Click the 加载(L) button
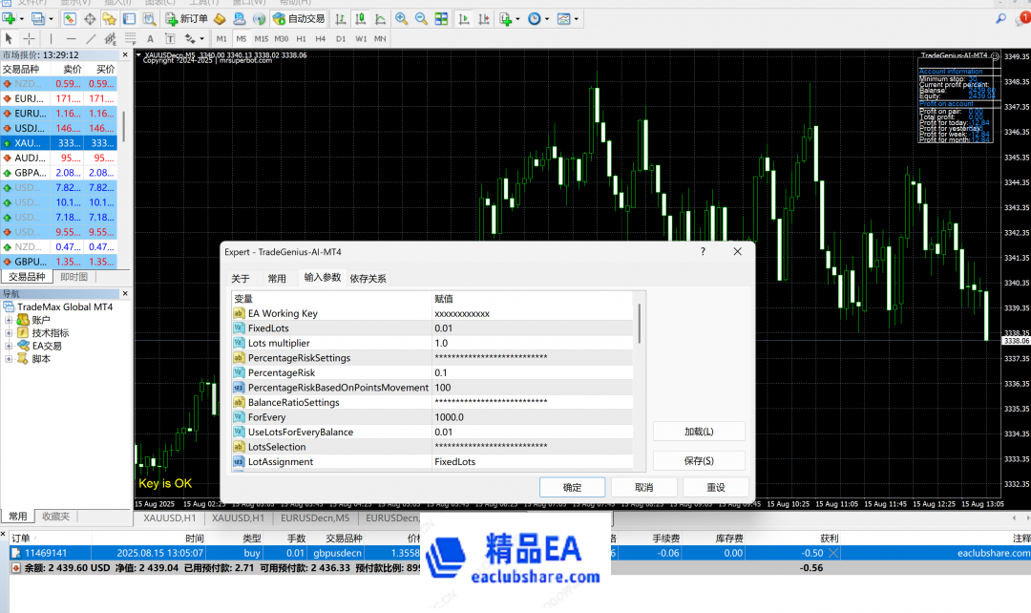The image size is (1031, 613). click(699, 432)
